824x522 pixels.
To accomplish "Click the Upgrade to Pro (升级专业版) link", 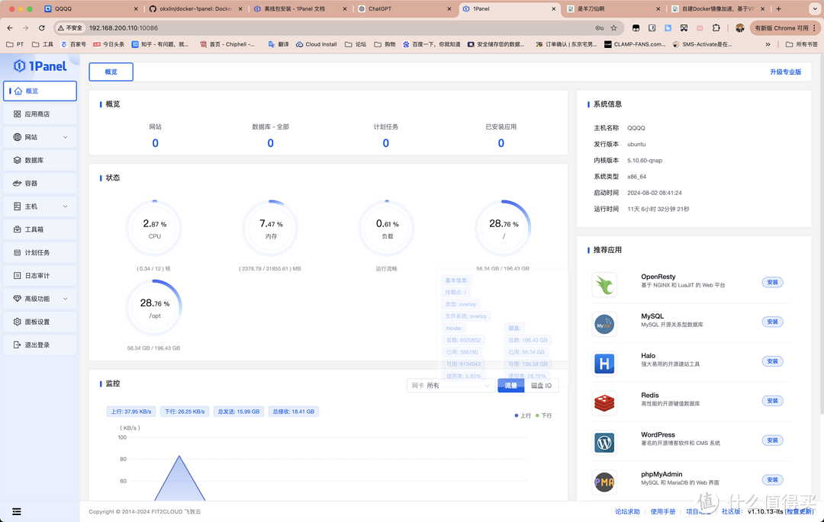I will (785, 72).
